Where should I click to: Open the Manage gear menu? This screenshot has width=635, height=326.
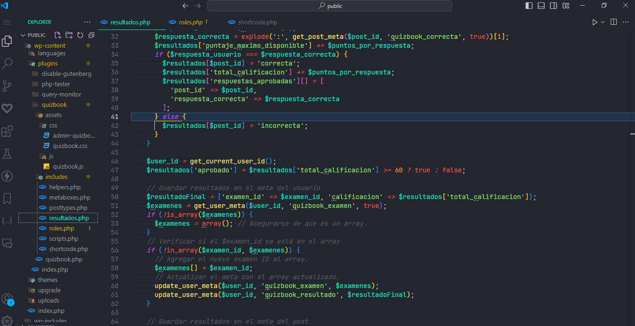[x=7, y=321]
